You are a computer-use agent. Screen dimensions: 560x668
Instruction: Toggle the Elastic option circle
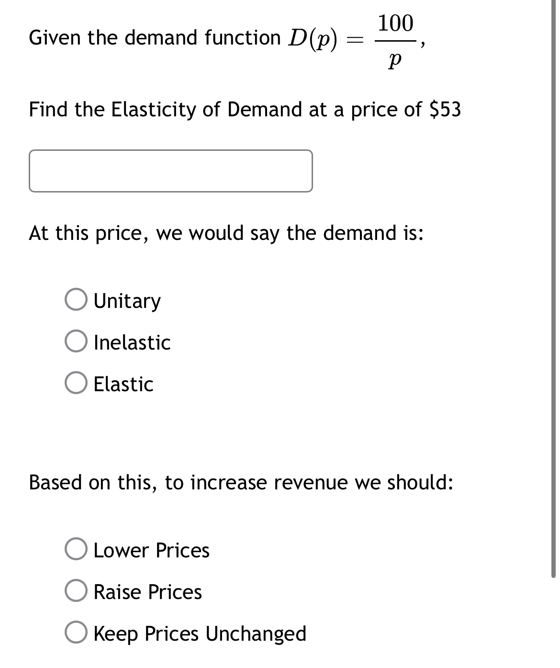click(x=77, y=384)
